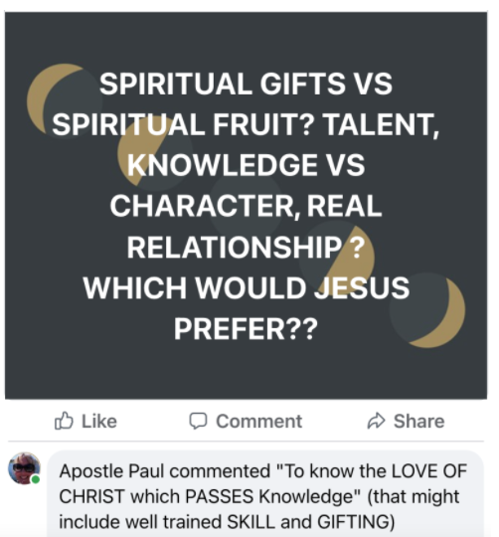The image size is (499, 537).
Task: Open the commenter's sunglasses profile picture
Action: [24, 468]
